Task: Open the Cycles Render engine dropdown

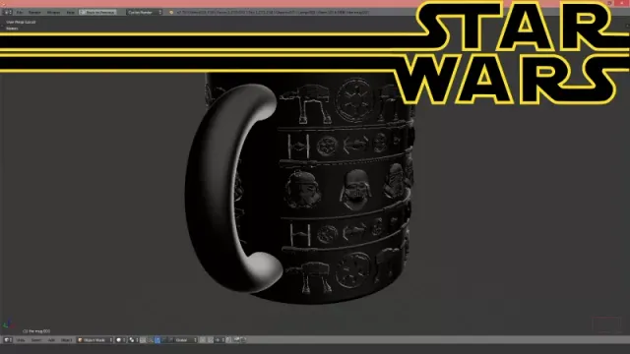Action: pyautogui.click(x=145, y=13)
